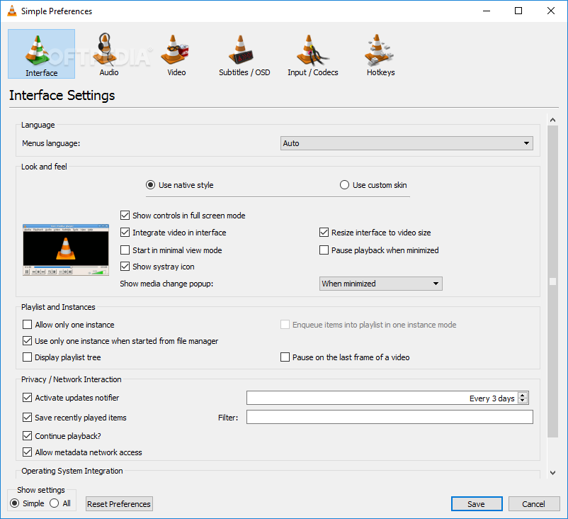Minimize the Simple Preferences window

coord(487,11)
